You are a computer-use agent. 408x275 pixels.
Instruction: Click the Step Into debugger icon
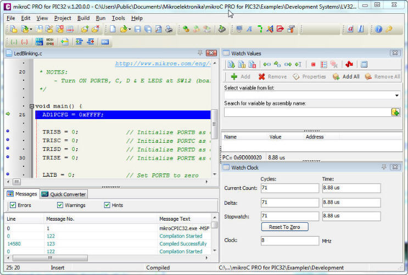[x=267, y=64]
